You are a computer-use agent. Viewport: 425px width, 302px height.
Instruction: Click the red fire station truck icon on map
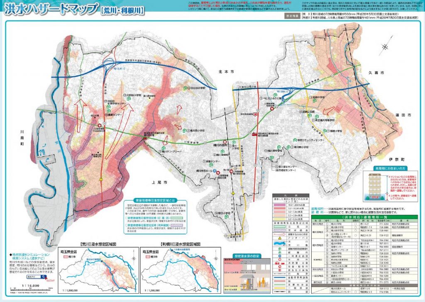coord(254,134)
